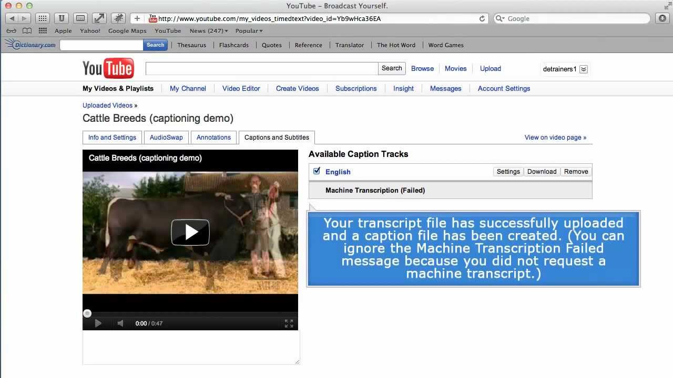Go forward in Safari
The image size is (673, 378).
[x=25, y=18]
